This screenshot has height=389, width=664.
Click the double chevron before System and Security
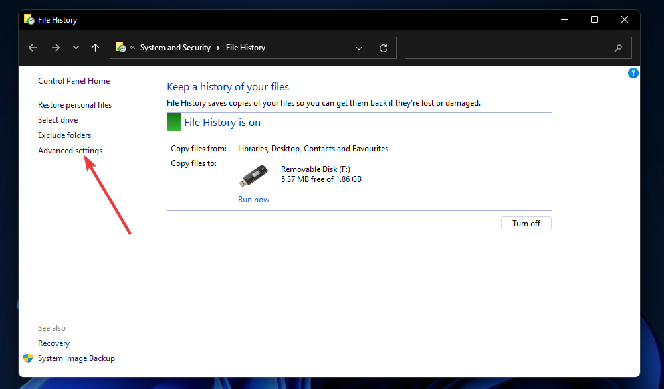tap(132, 48)
